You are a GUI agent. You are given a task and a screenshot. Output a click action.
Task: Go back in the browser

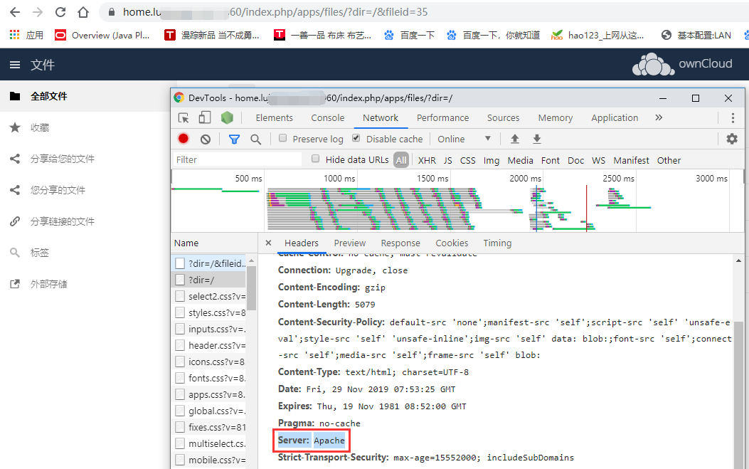pyautogui.click(x=15, y=12)
